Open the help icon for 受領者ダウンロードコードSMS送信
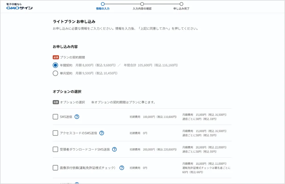The width and height of the screenshot is (285, 184). coord(115,149)
